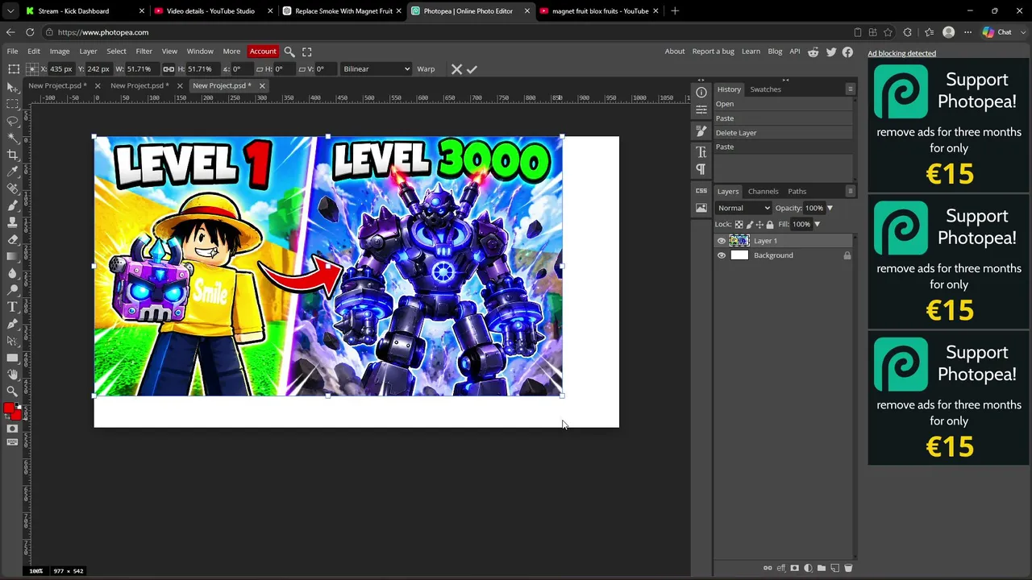
Task: Toggle the lock transparent pixels option
Action: (x=739, y=225)
